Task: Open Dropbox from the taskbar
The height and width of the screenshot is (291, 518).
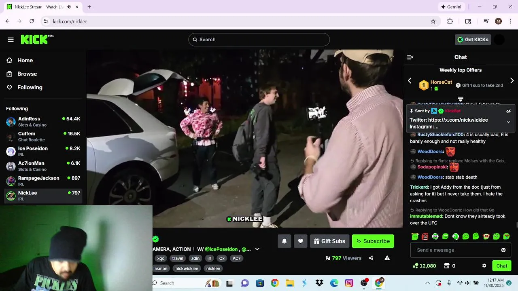Action: 319,283
